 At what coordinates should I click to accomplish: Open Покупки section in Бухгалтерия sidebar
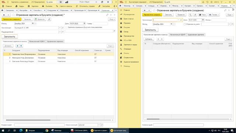126,27
